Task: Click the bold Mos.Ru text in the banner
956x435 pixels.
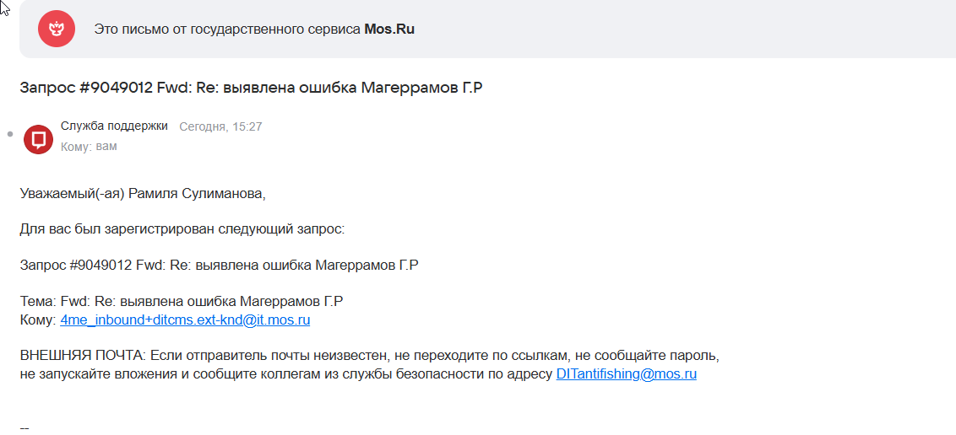Action: click(389, 30)
